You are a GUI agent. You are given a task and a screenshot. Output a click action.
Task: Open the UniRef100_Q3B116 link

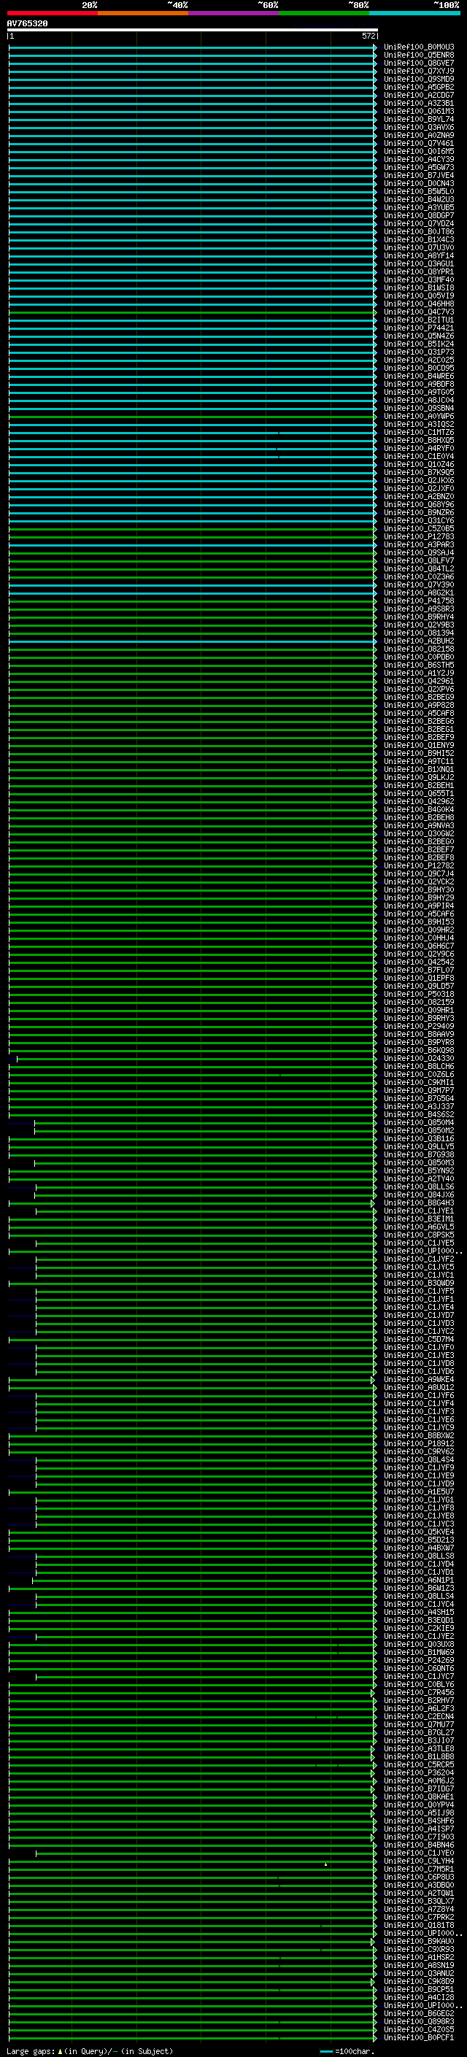418,1139
